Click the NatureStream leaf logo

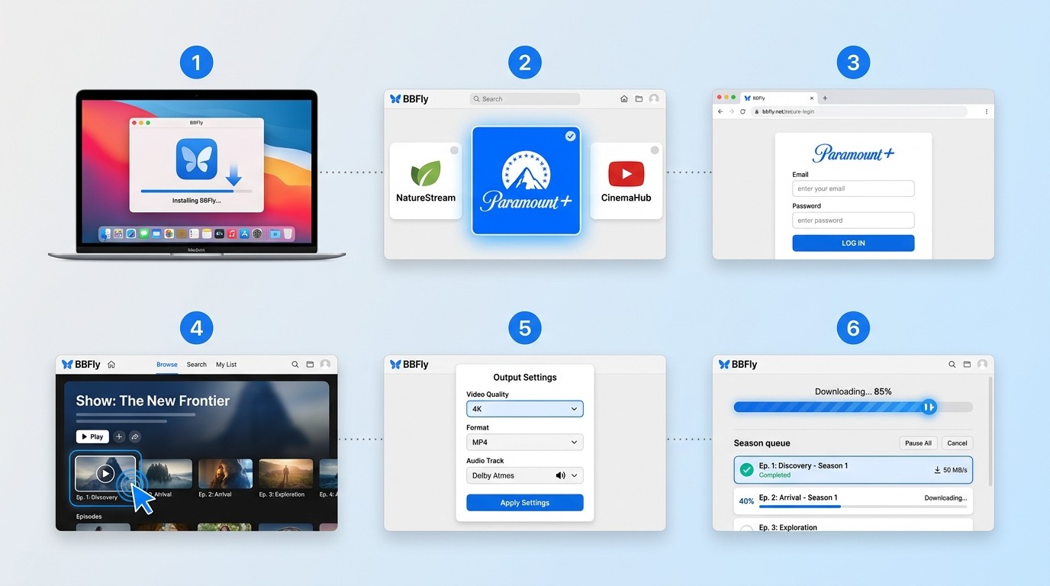coord(426,173)
